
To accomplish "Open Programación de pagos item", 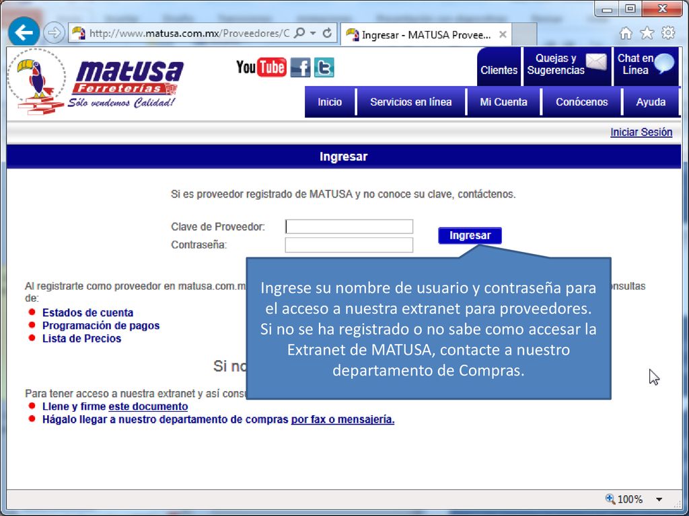I will tap(101, 326).
